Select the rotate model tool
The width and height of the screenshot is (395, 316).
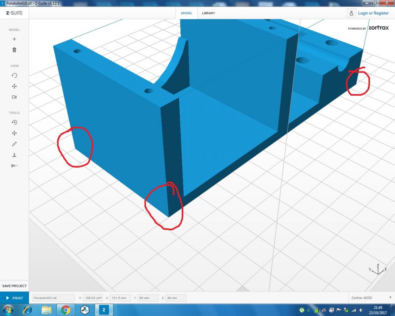(x=14, y=122)
